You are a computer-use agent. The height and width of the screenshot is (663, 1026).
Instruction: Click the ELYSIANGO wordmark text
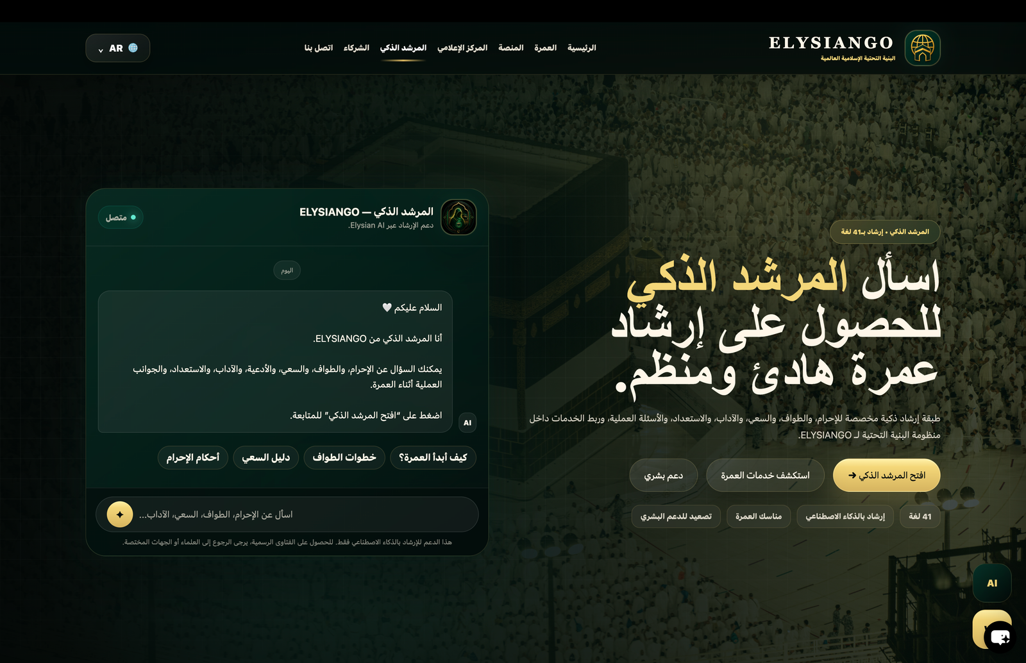click(x=831, y=43)
